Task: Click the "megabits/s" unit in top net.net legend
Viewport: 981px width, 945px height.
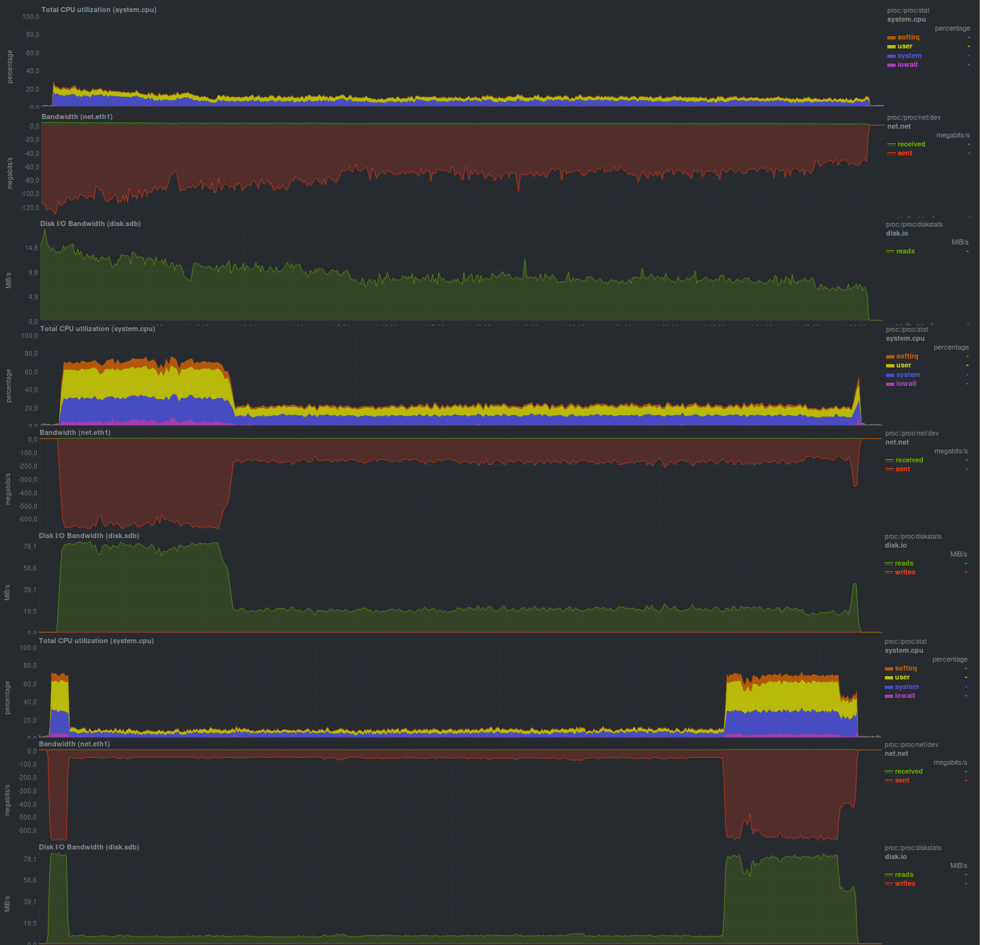Action: click(x=953, y=136)
